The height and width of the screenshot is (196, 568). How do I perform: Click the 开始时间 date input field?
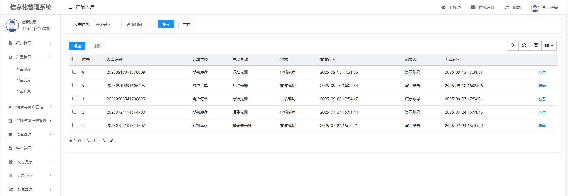107,24
